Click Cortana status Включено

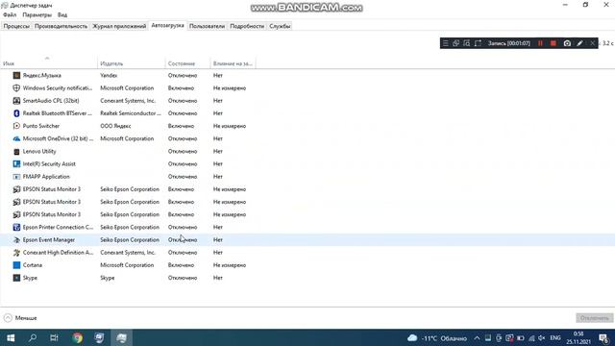click(181, 265)
